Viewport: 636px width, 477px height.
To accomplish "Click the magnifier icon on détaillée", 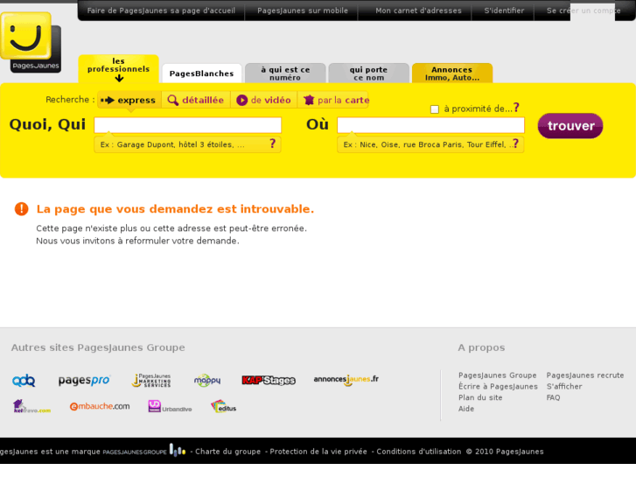I will click(173, 101).
